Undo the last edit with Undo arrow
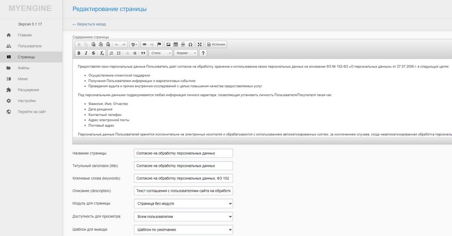 (116, 45)
